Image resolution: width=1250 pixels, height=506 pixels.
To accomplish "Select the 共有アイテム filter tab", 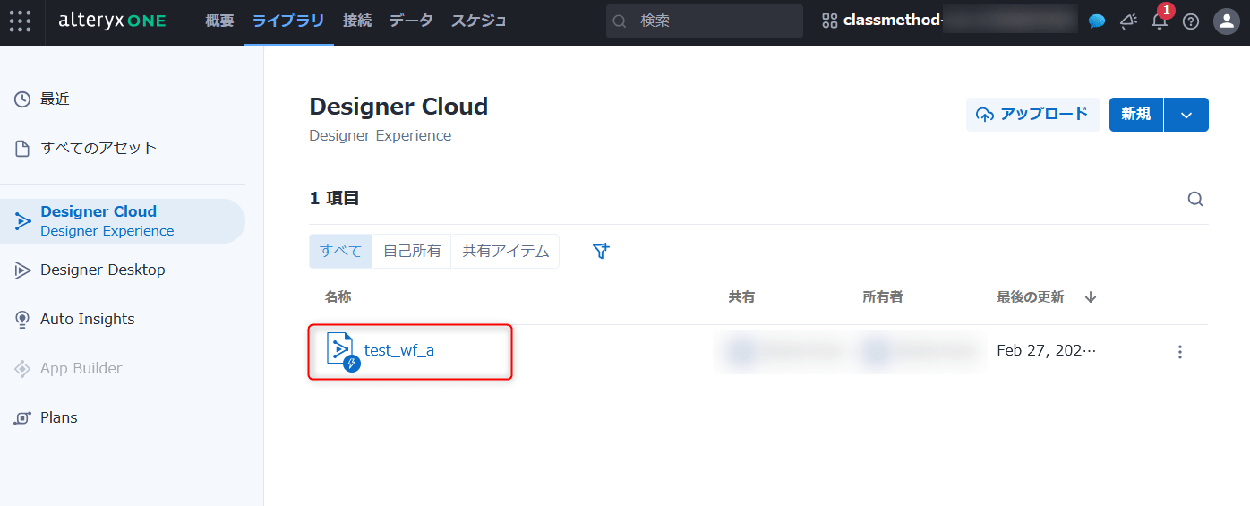I will (506, 252).
